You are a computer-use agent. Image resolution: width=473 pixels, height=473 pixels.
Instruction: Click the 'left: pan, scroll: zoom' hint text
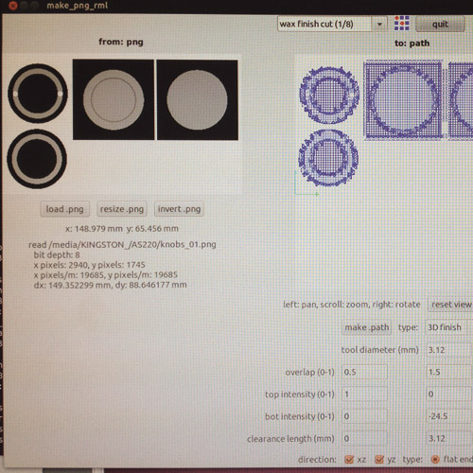[352, 305]
